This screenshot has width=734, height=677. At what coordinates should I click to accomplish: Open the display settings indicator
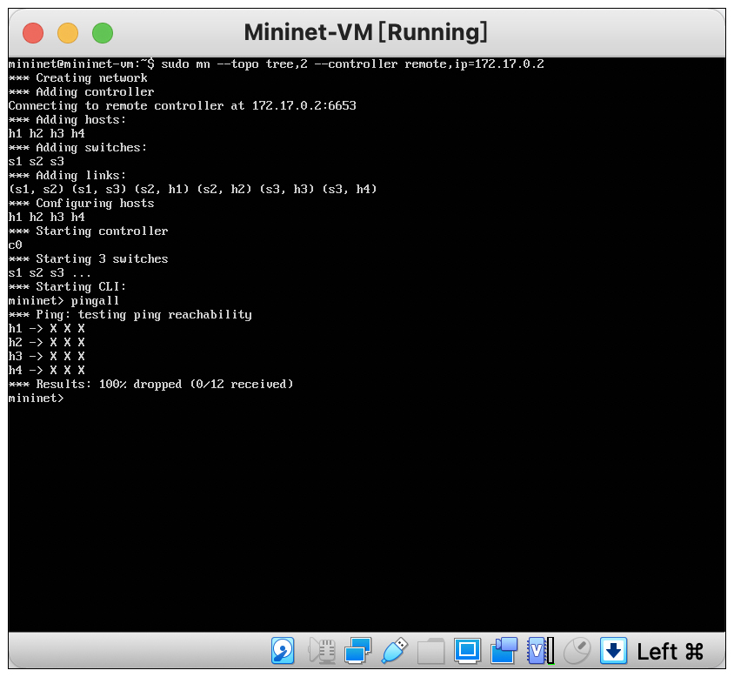click(467, 650)
